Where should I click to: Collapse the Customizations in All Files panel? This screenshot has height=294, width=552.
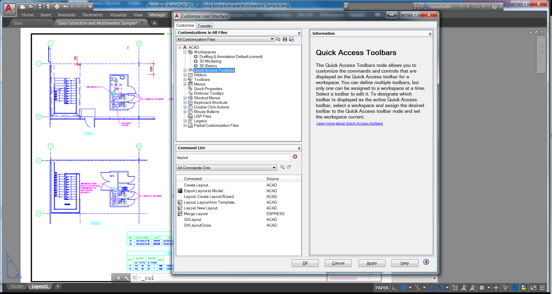[299, 33]
